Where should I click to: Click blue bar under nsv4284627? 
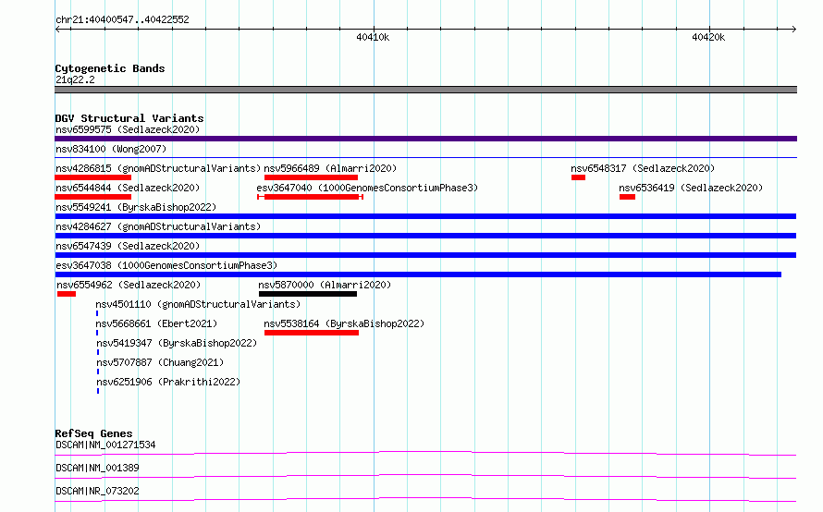(x=425, y=236)
